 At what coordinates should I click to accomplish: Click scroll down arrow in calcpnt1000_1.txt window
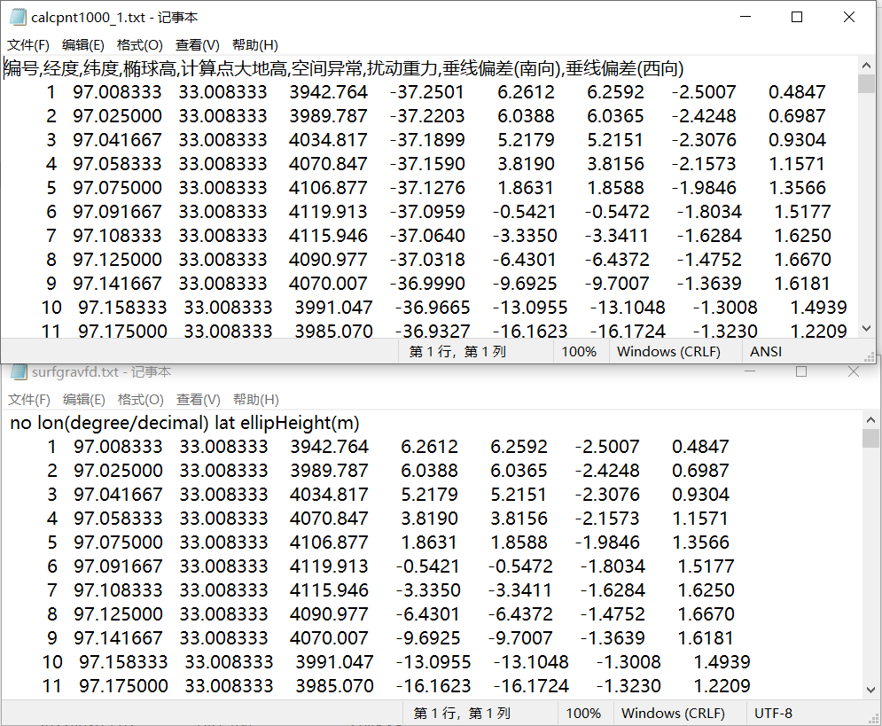tap(867, 328)
